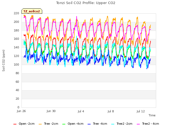The image size is (172, 129).
Task: Click the Jul 4 x-axis tick label
Action: tap(81, 111)
